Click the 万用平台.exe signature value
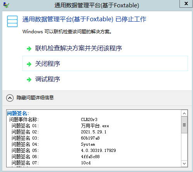The width and height of the screenshot is (193, 172). [95, 126]
